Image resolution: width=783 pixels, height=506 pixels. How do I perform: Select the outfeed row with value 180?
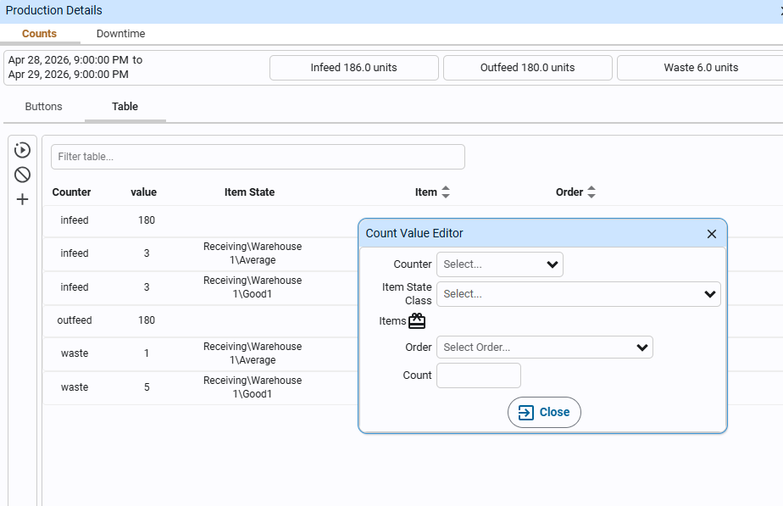coord(200,320)
